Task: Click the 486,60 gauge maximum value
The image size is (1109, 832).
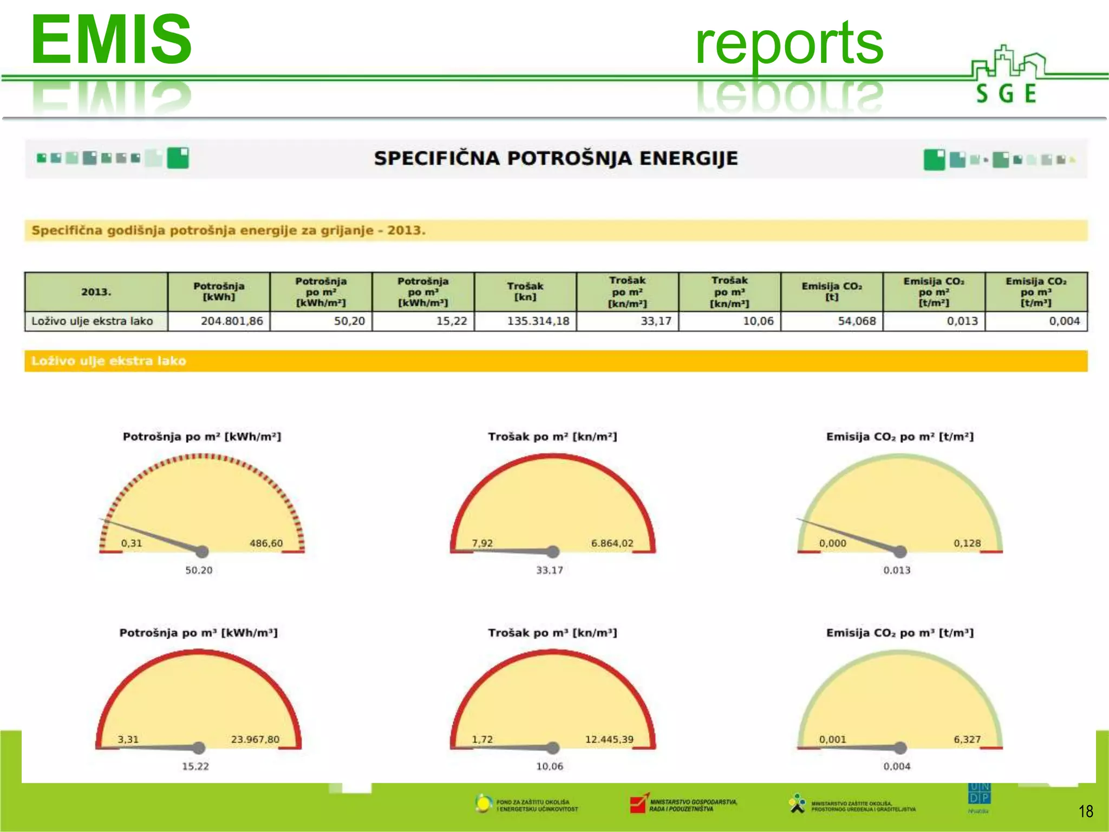Action: pos(266,543)
